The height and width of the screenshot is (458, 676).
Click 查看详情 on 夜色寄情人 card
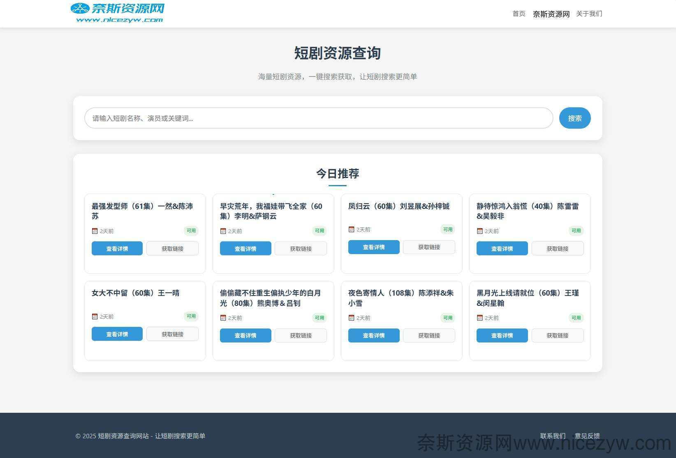pos(374,335)
